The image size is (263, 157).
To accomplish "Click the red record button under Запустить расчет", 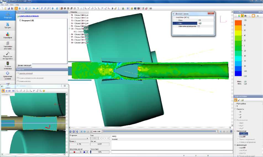I will [74, 152].
